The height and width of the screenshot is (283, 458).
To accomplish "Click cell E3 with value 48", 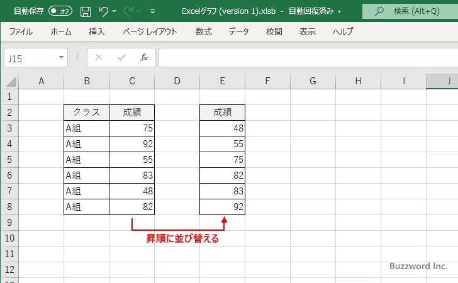I will pyautogui.click(x=222, y=128).
